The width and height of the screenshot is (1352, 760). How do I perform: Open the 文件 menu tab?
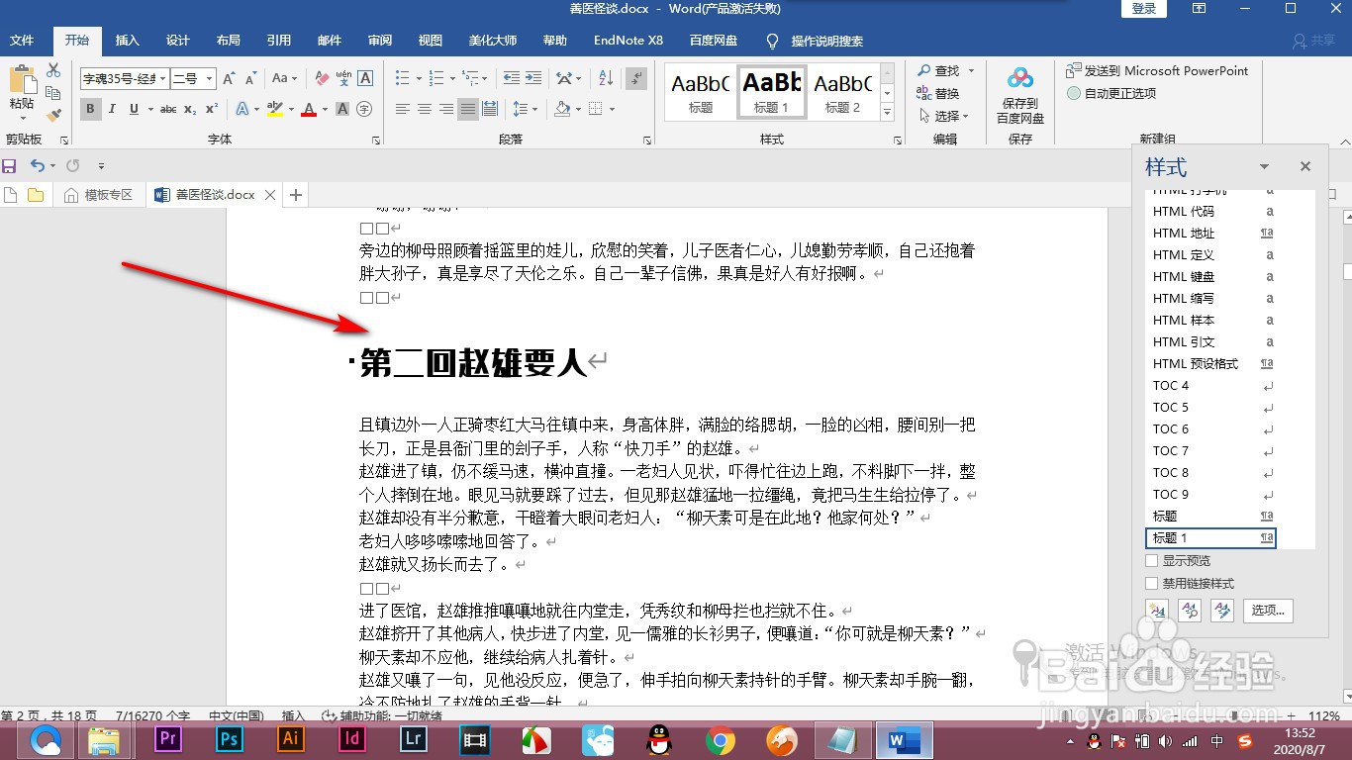22,41
